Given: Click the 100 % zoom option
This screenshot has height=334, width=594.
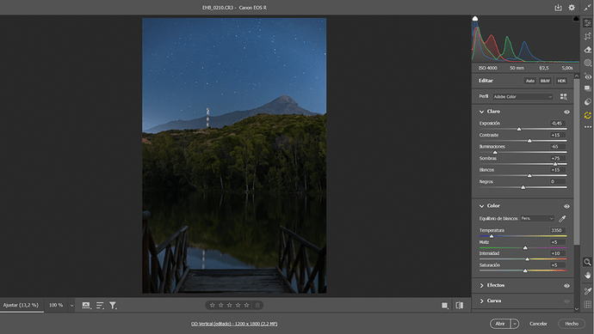Looking at the screenshot, I should [56, 305].
